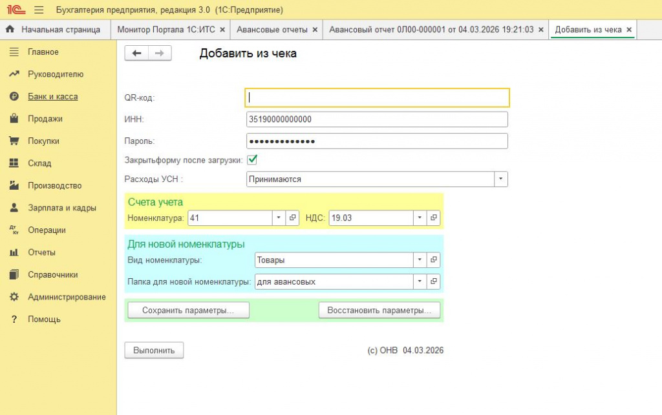Image resolution: width=662 pixels, height=415 pixels.
Task: Focus the QR-код input field
Action: (377, 97)
